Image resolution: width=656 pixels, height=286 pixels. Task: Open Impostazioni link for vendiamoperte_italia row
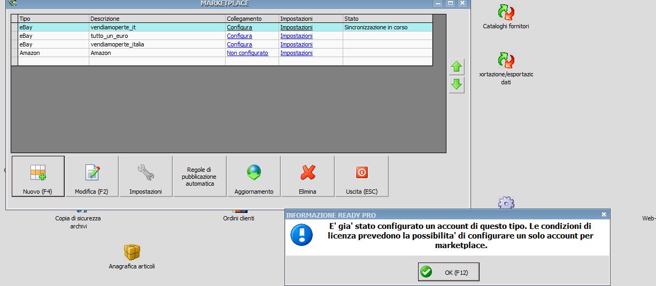click(x=296, y=44)
